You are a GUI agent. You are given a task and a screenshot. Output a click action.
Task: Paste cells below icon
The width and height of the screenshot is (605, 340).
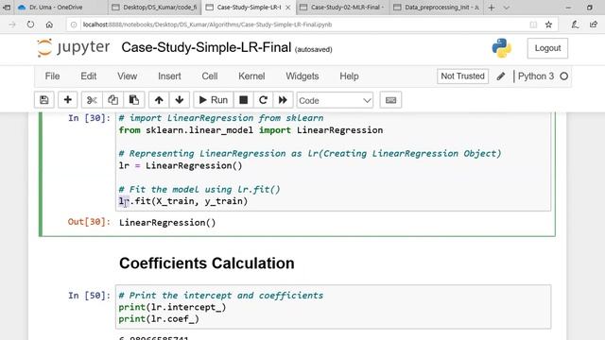pyautogui.click(x=134, y=100)
